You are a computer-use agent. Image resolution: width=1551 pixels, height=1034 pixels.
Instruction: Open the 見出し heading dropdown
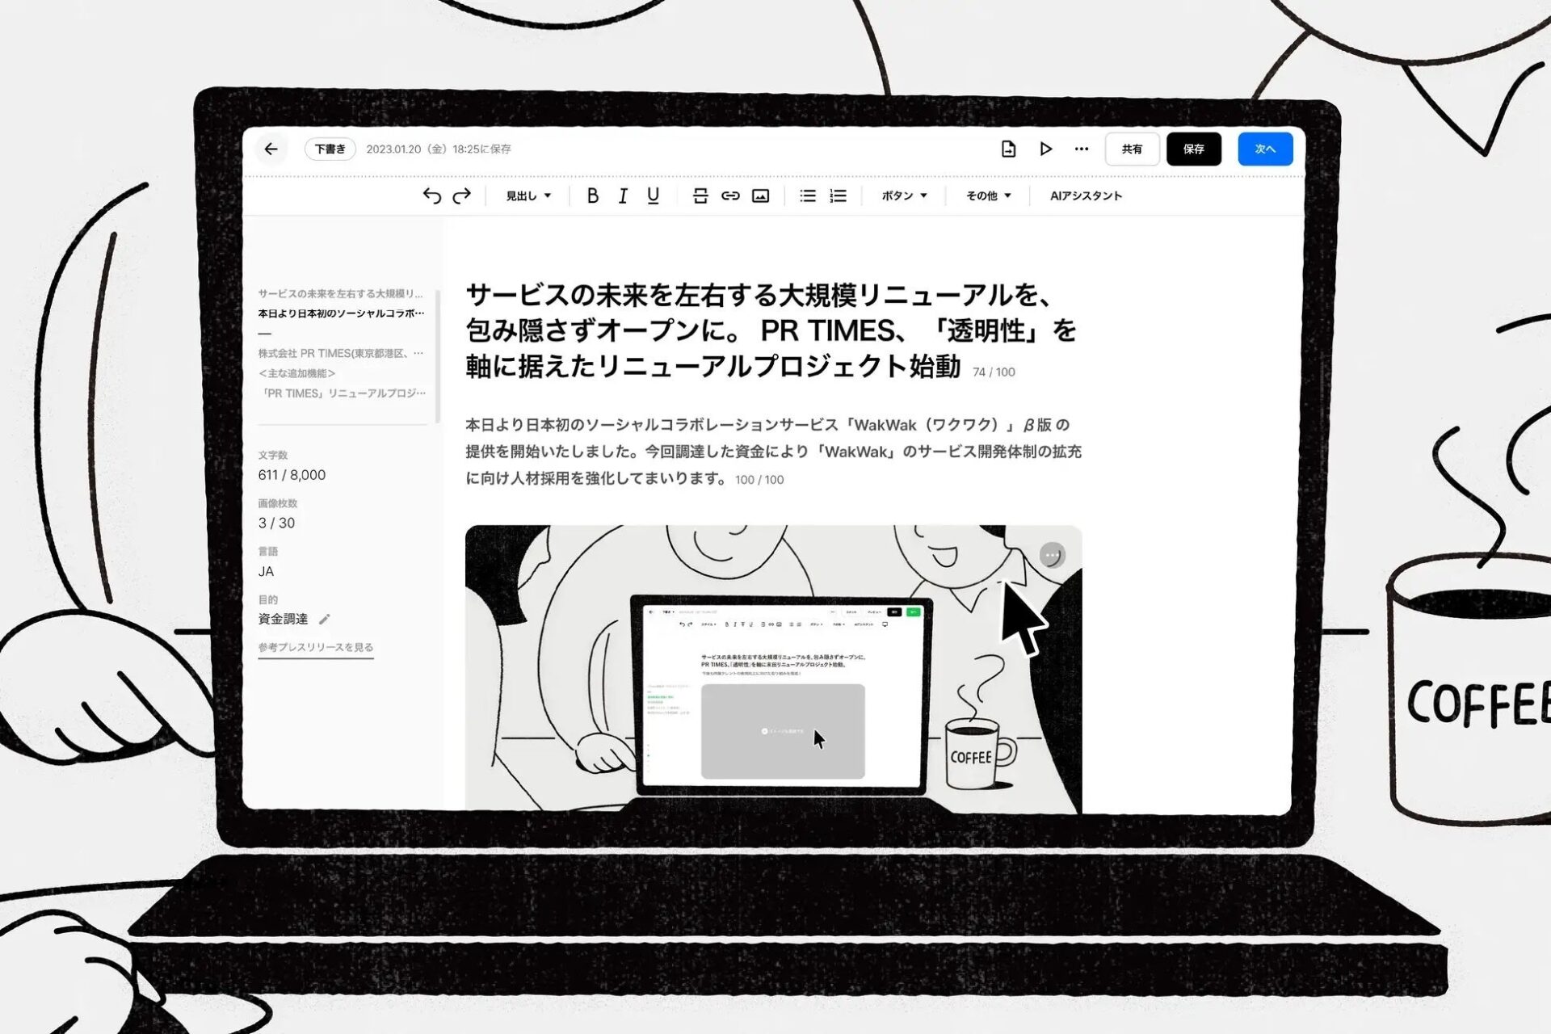tap(526, 195)
